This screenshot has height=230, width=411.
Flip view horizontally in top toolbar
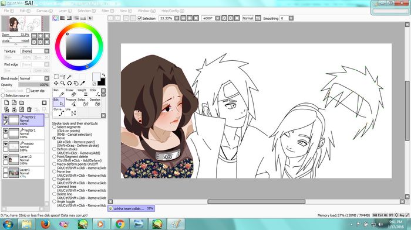click(258, 18)
